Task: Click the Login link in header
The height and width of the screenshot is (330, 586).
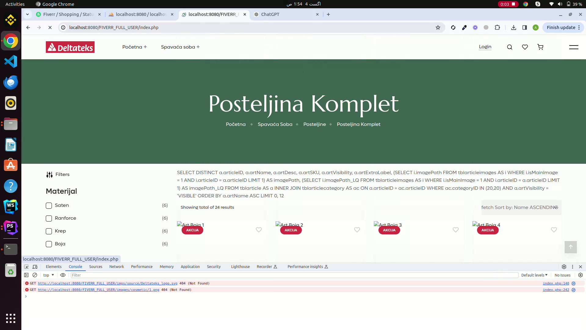Action: pyautogui.click(x=485, y=47)
